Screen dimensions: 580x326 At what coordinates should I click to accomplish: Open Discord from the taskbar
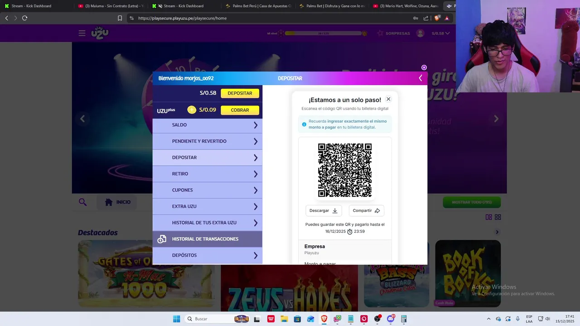(x=391, y=319)
